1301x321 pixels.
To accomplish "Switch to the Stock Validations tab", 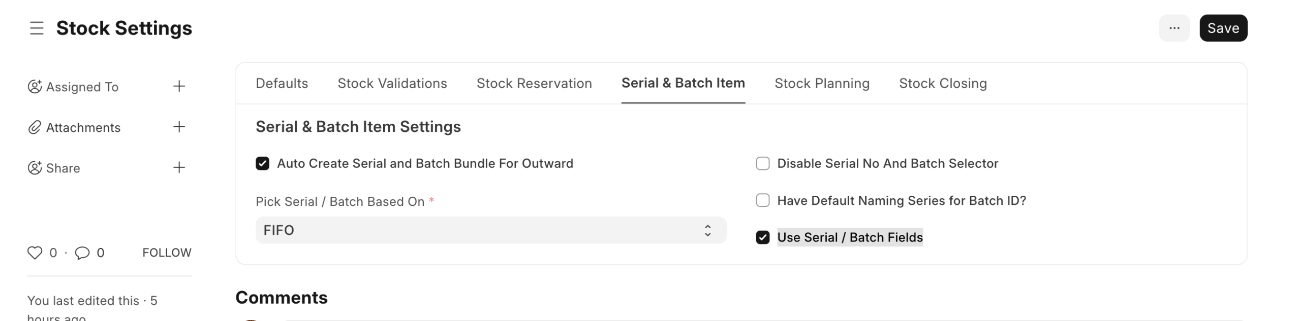I will click(392, 83).
